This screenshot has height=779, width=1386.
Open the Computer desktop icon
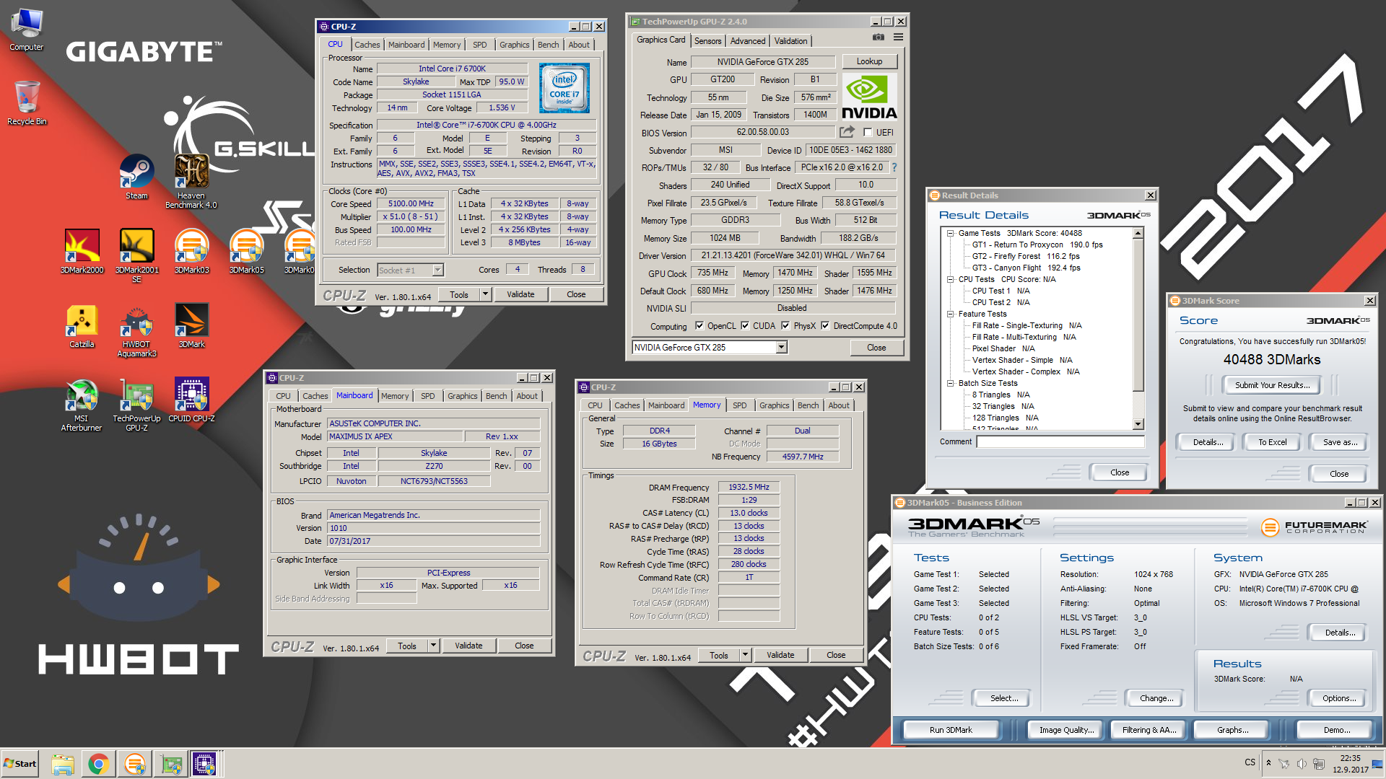click(27, 29)
